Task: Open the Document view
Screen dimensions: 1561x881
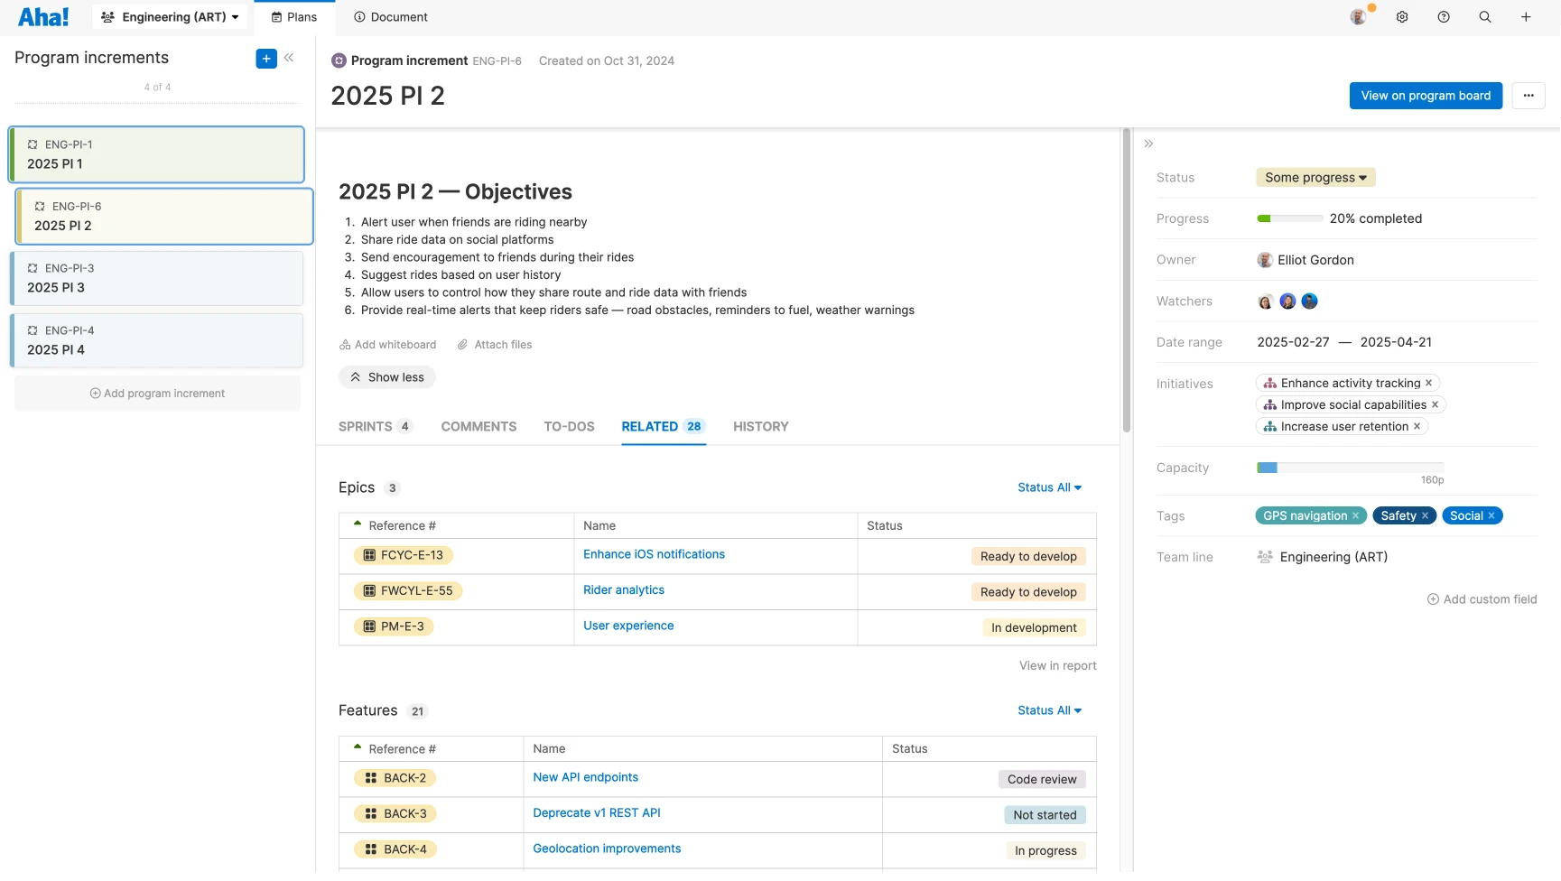Action: pyautogui.click(x=390, y=16)
